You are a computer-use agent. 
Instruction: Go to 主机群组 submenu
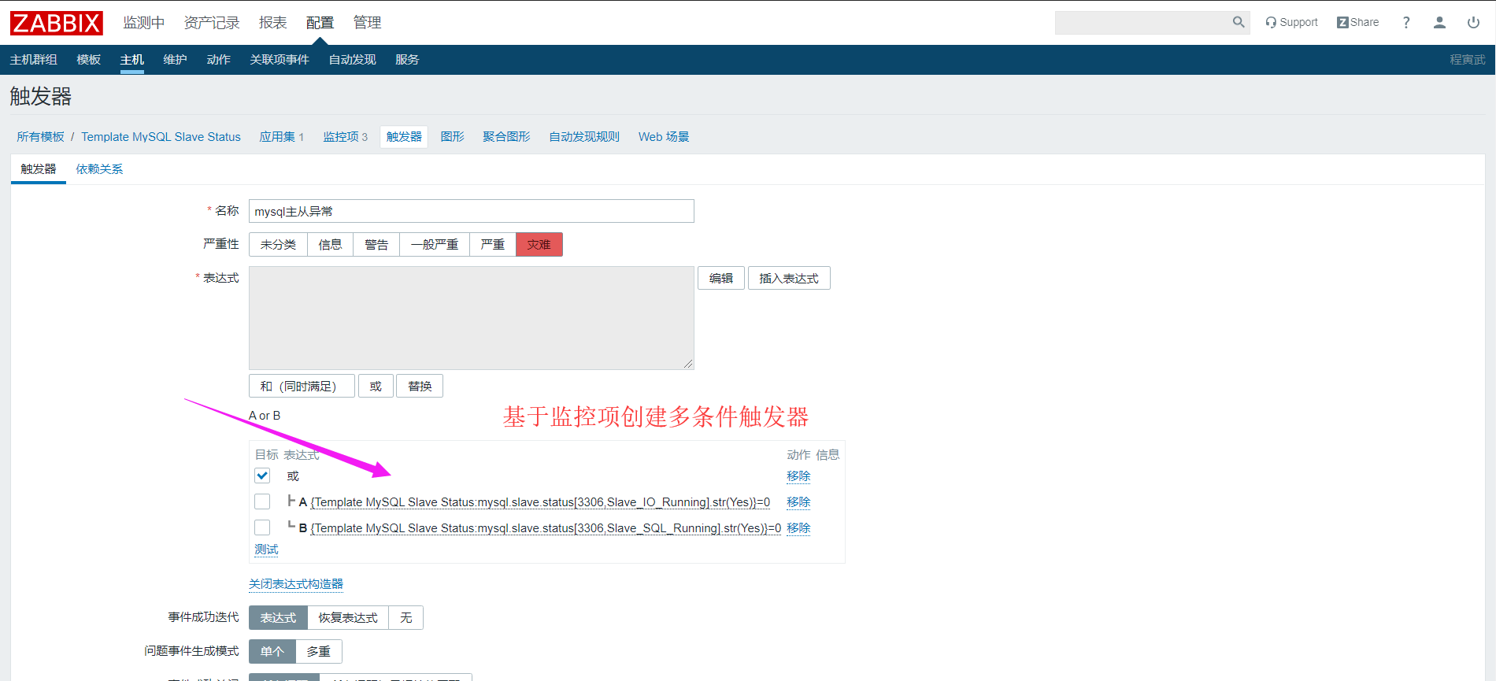[34, 60]
